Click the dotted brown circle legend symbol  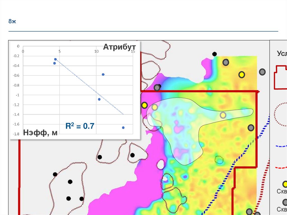point(280,114)
